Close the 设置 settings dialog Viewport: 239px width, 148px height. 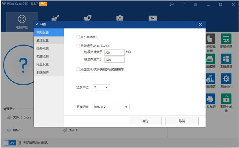200,25
